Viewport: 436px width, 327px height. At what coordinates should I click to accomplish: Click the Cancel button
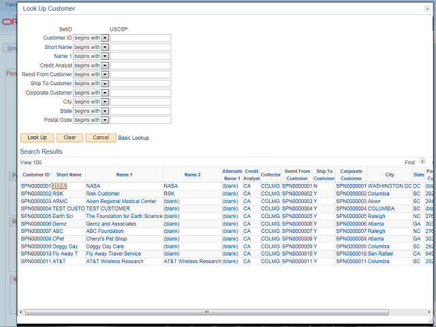tap(101, 138)
